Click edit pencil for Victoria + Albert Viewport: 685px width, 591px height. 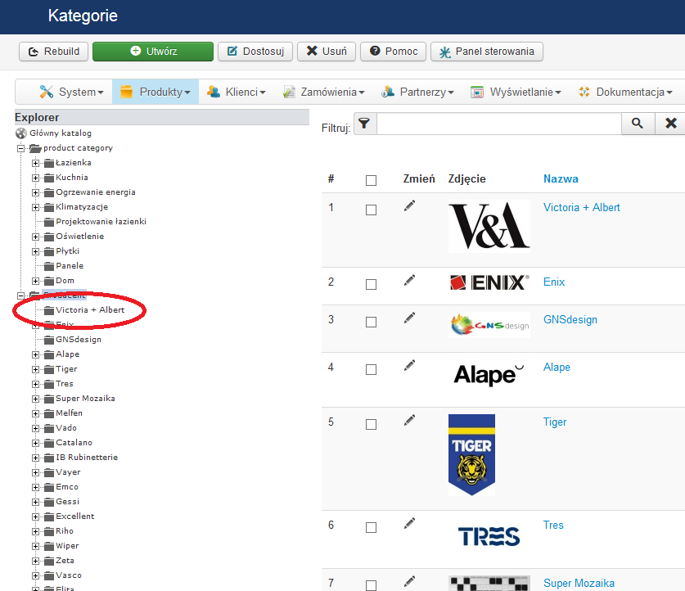click(x=409, y=205)
